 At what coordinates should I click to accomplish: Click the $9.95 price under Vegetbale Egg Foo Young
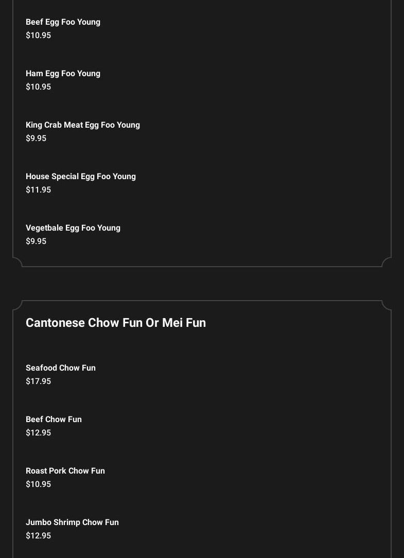(x=36, y=241)
